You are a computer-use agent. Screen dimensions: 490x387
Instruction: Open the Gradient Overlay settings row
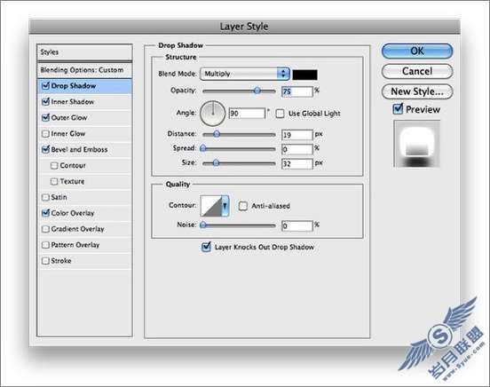tap(84, 229)
